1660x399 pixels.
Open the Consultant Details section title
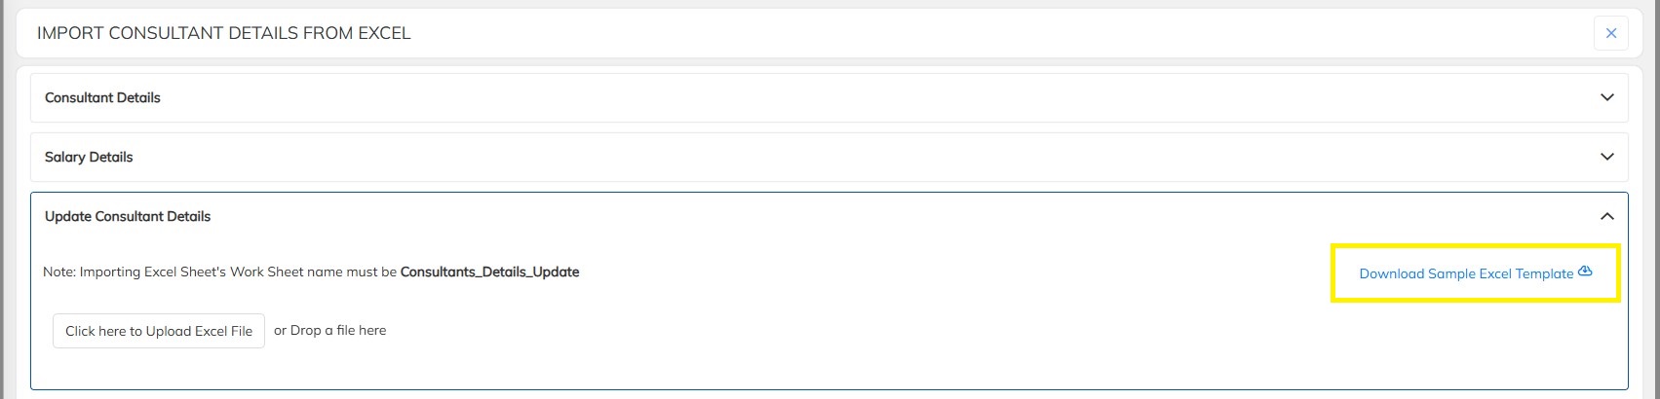[102, 97]
